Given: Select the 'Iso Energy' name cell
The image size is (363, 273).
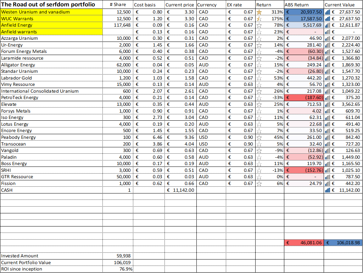Looking at the screenshot, I should (x=51, y=118).
